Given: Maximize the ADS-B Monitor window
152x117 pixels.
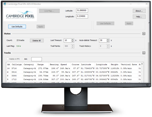Looking at the screenshot, I should (x=139, y=4).
